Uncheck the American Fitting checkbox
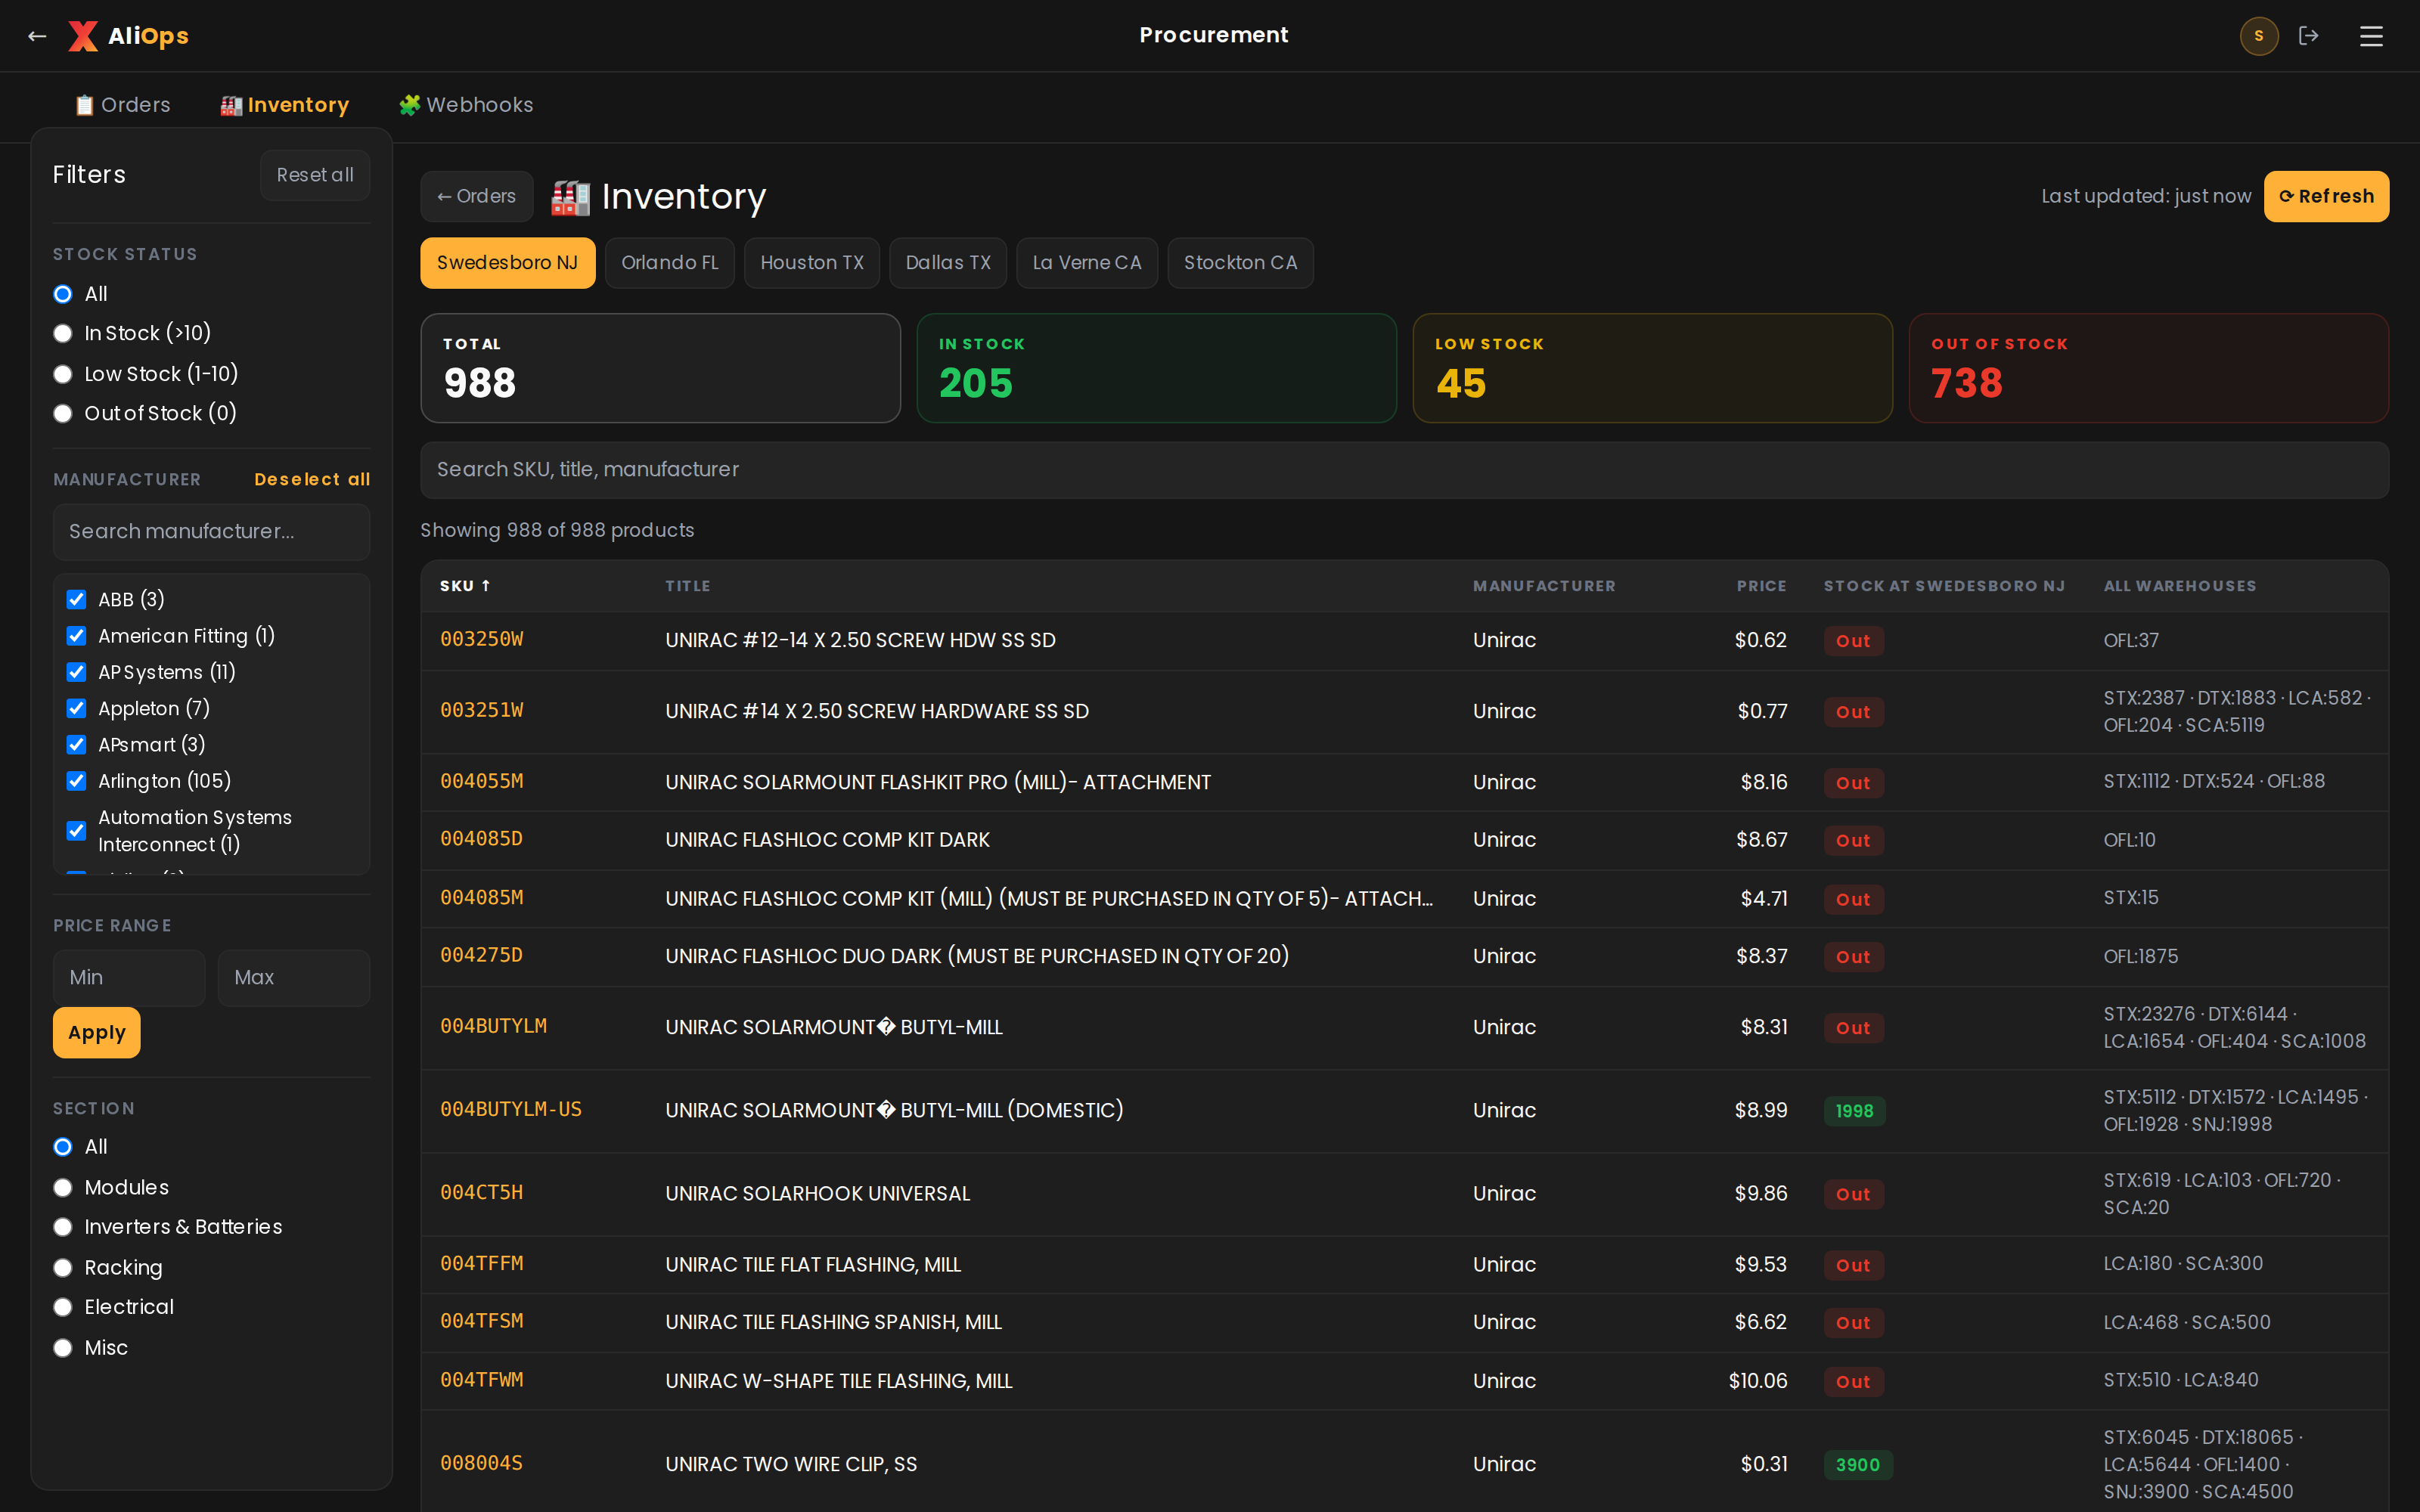This screenshot has width=2420, height=1512. click(x=76, y=636)
